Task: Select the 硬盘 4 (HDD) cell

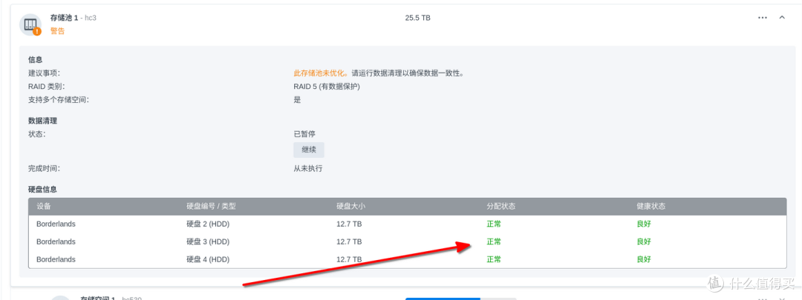Action: coord(208,260)
